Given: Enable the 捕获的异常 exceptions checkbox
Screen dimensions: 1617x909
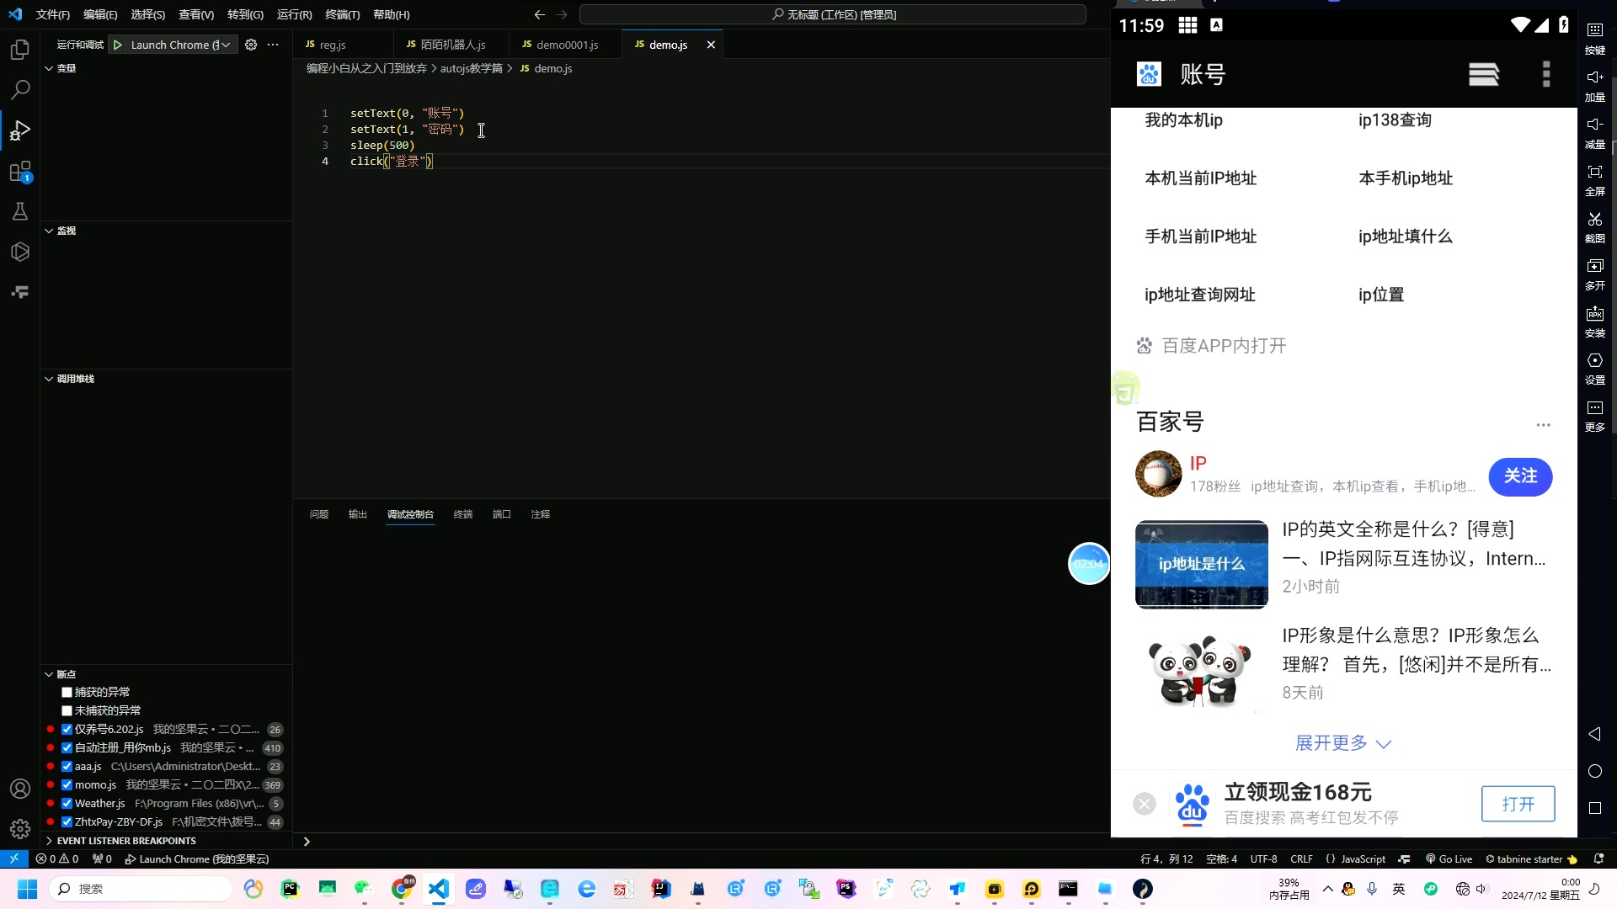Looking at the screenshot, I should pos(66,691).
